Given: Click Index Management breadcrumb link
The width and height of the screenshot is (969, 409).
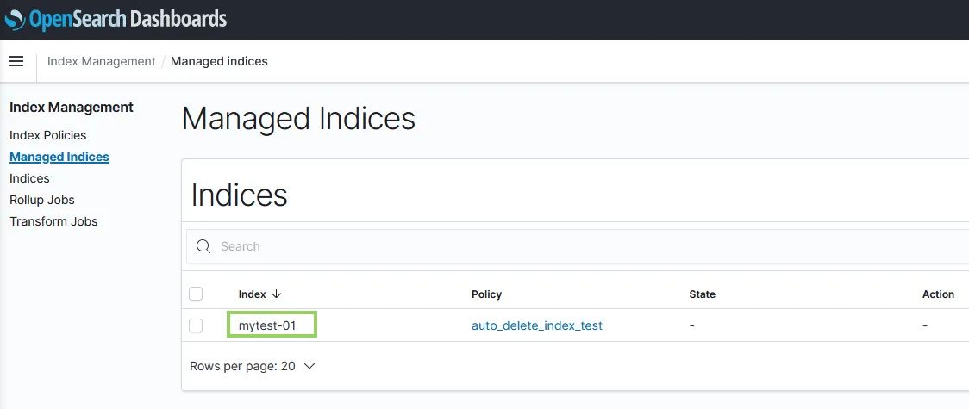Looking at the screenshot, I should click(101, 61).
